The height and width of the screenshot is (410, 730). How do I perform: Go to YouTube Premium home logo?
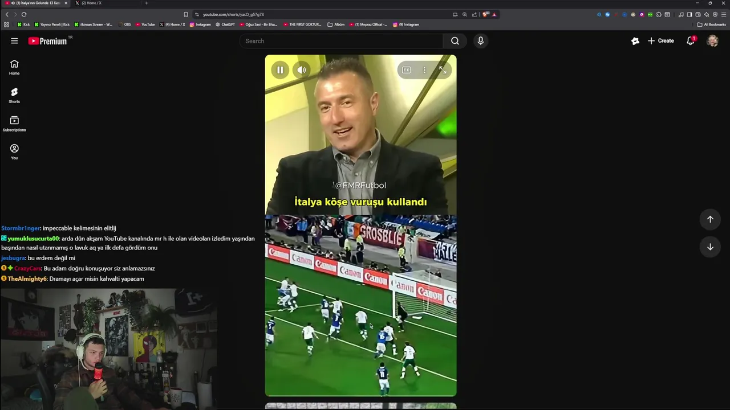click(x=47, y=41)
